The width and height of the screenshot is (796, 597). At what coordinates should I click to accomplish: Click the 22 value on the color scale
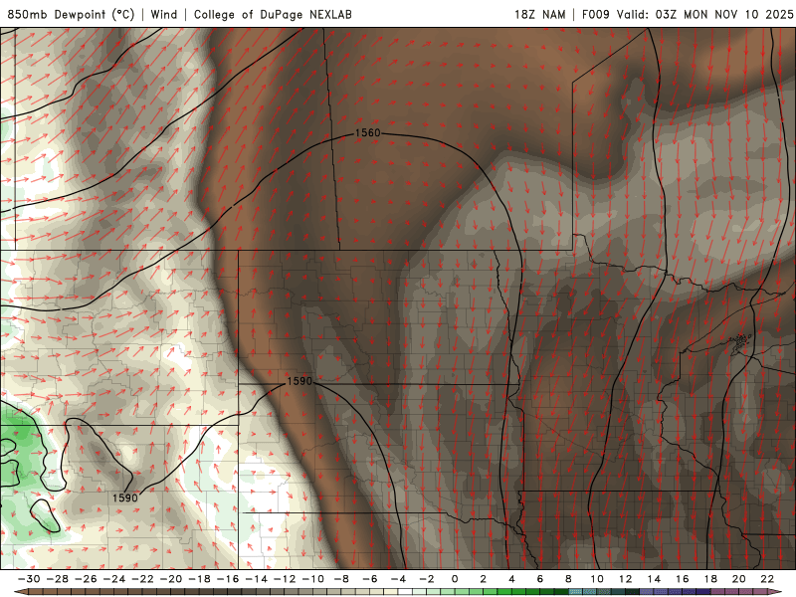[767, 579]
